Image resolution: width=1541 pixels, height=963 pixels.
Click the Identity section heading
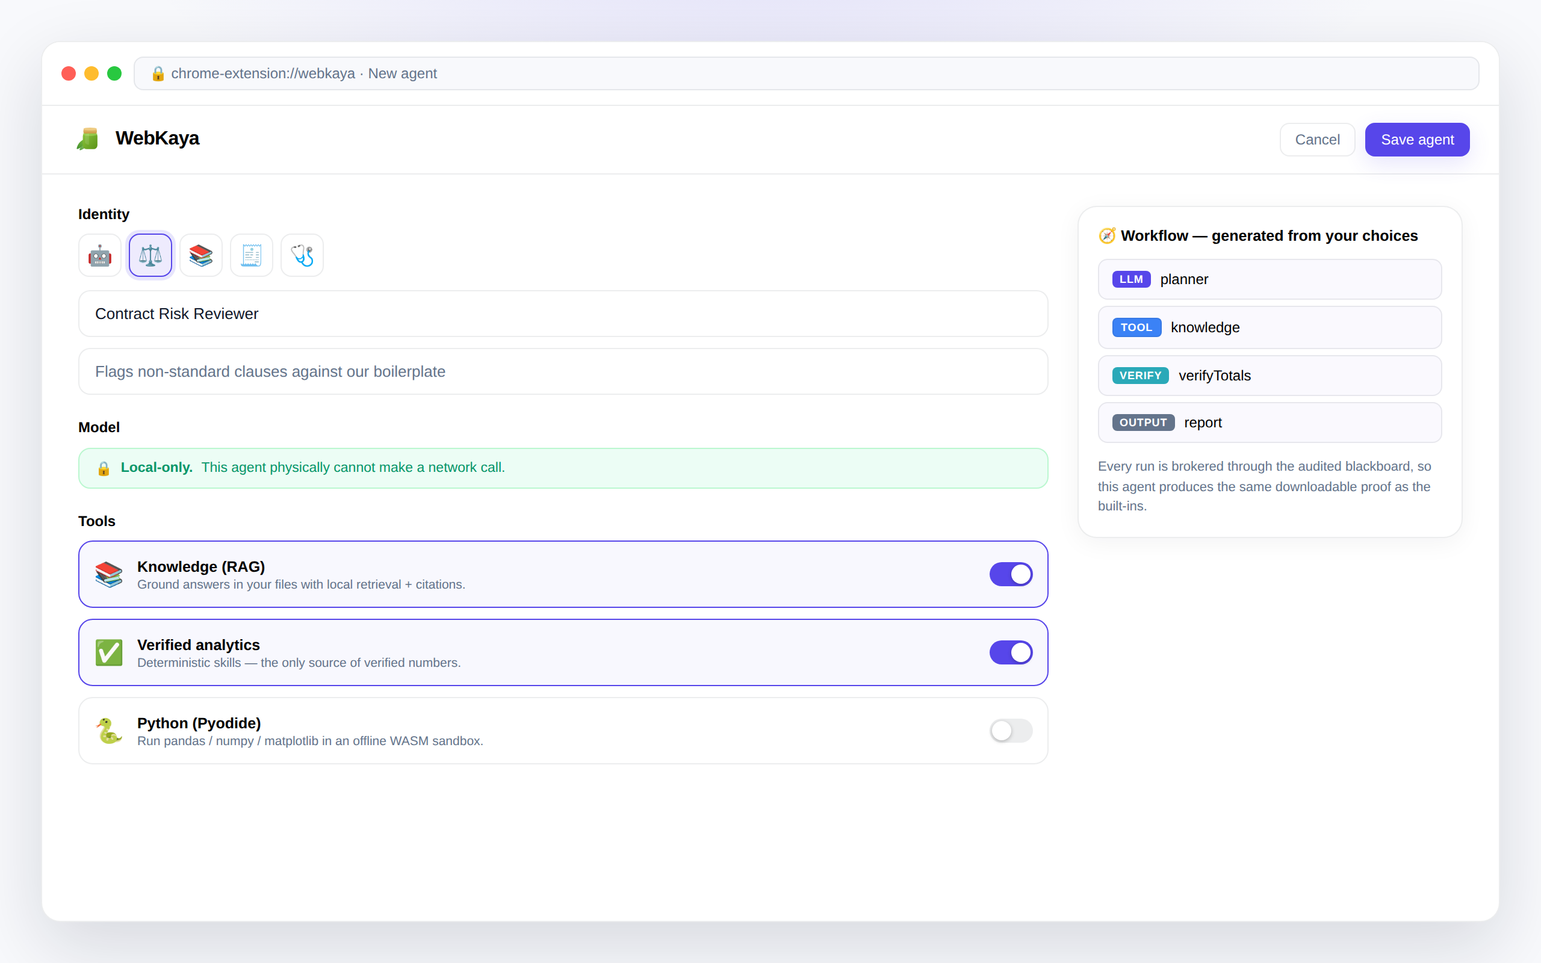(104, 214)
